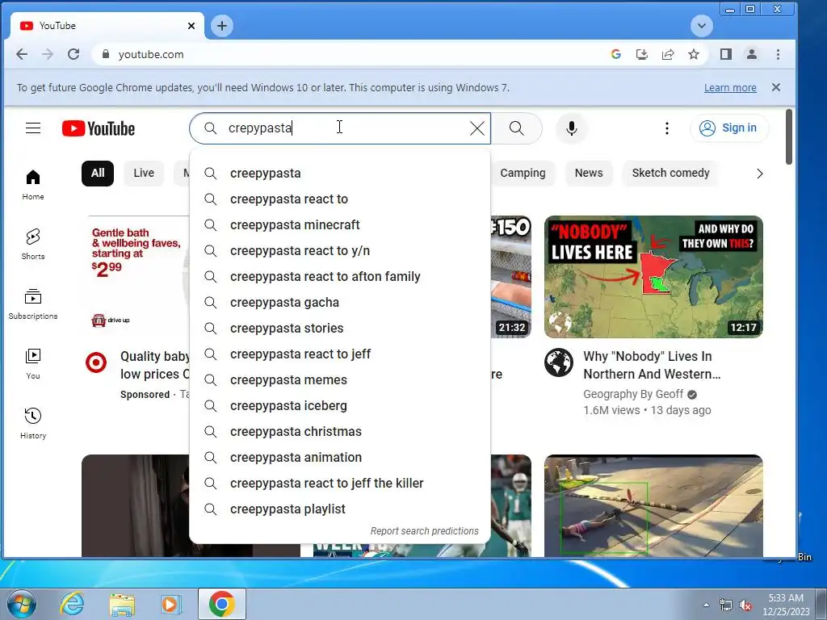Screen dimensions: 827x620
Task: Choose suggestion 'creepypasta react to afton family'
Action: click(x=340, y=277)
